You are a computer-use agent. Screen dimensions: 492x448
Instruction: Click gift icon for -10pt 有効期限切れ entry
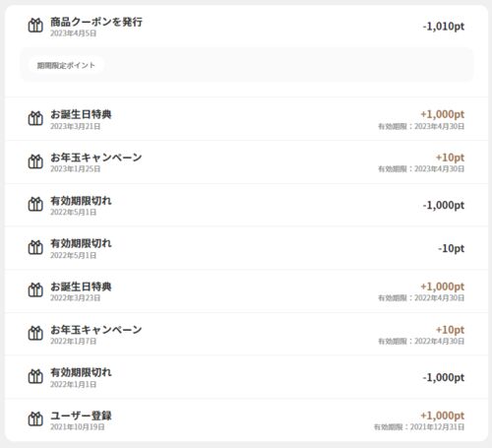35,247
